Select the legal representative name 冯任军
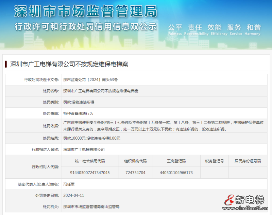272x215 pixels. [68, 184]
